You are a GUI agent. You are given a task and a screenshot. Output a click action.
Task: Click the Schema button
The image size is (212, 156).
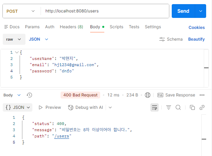coord(171,39)
